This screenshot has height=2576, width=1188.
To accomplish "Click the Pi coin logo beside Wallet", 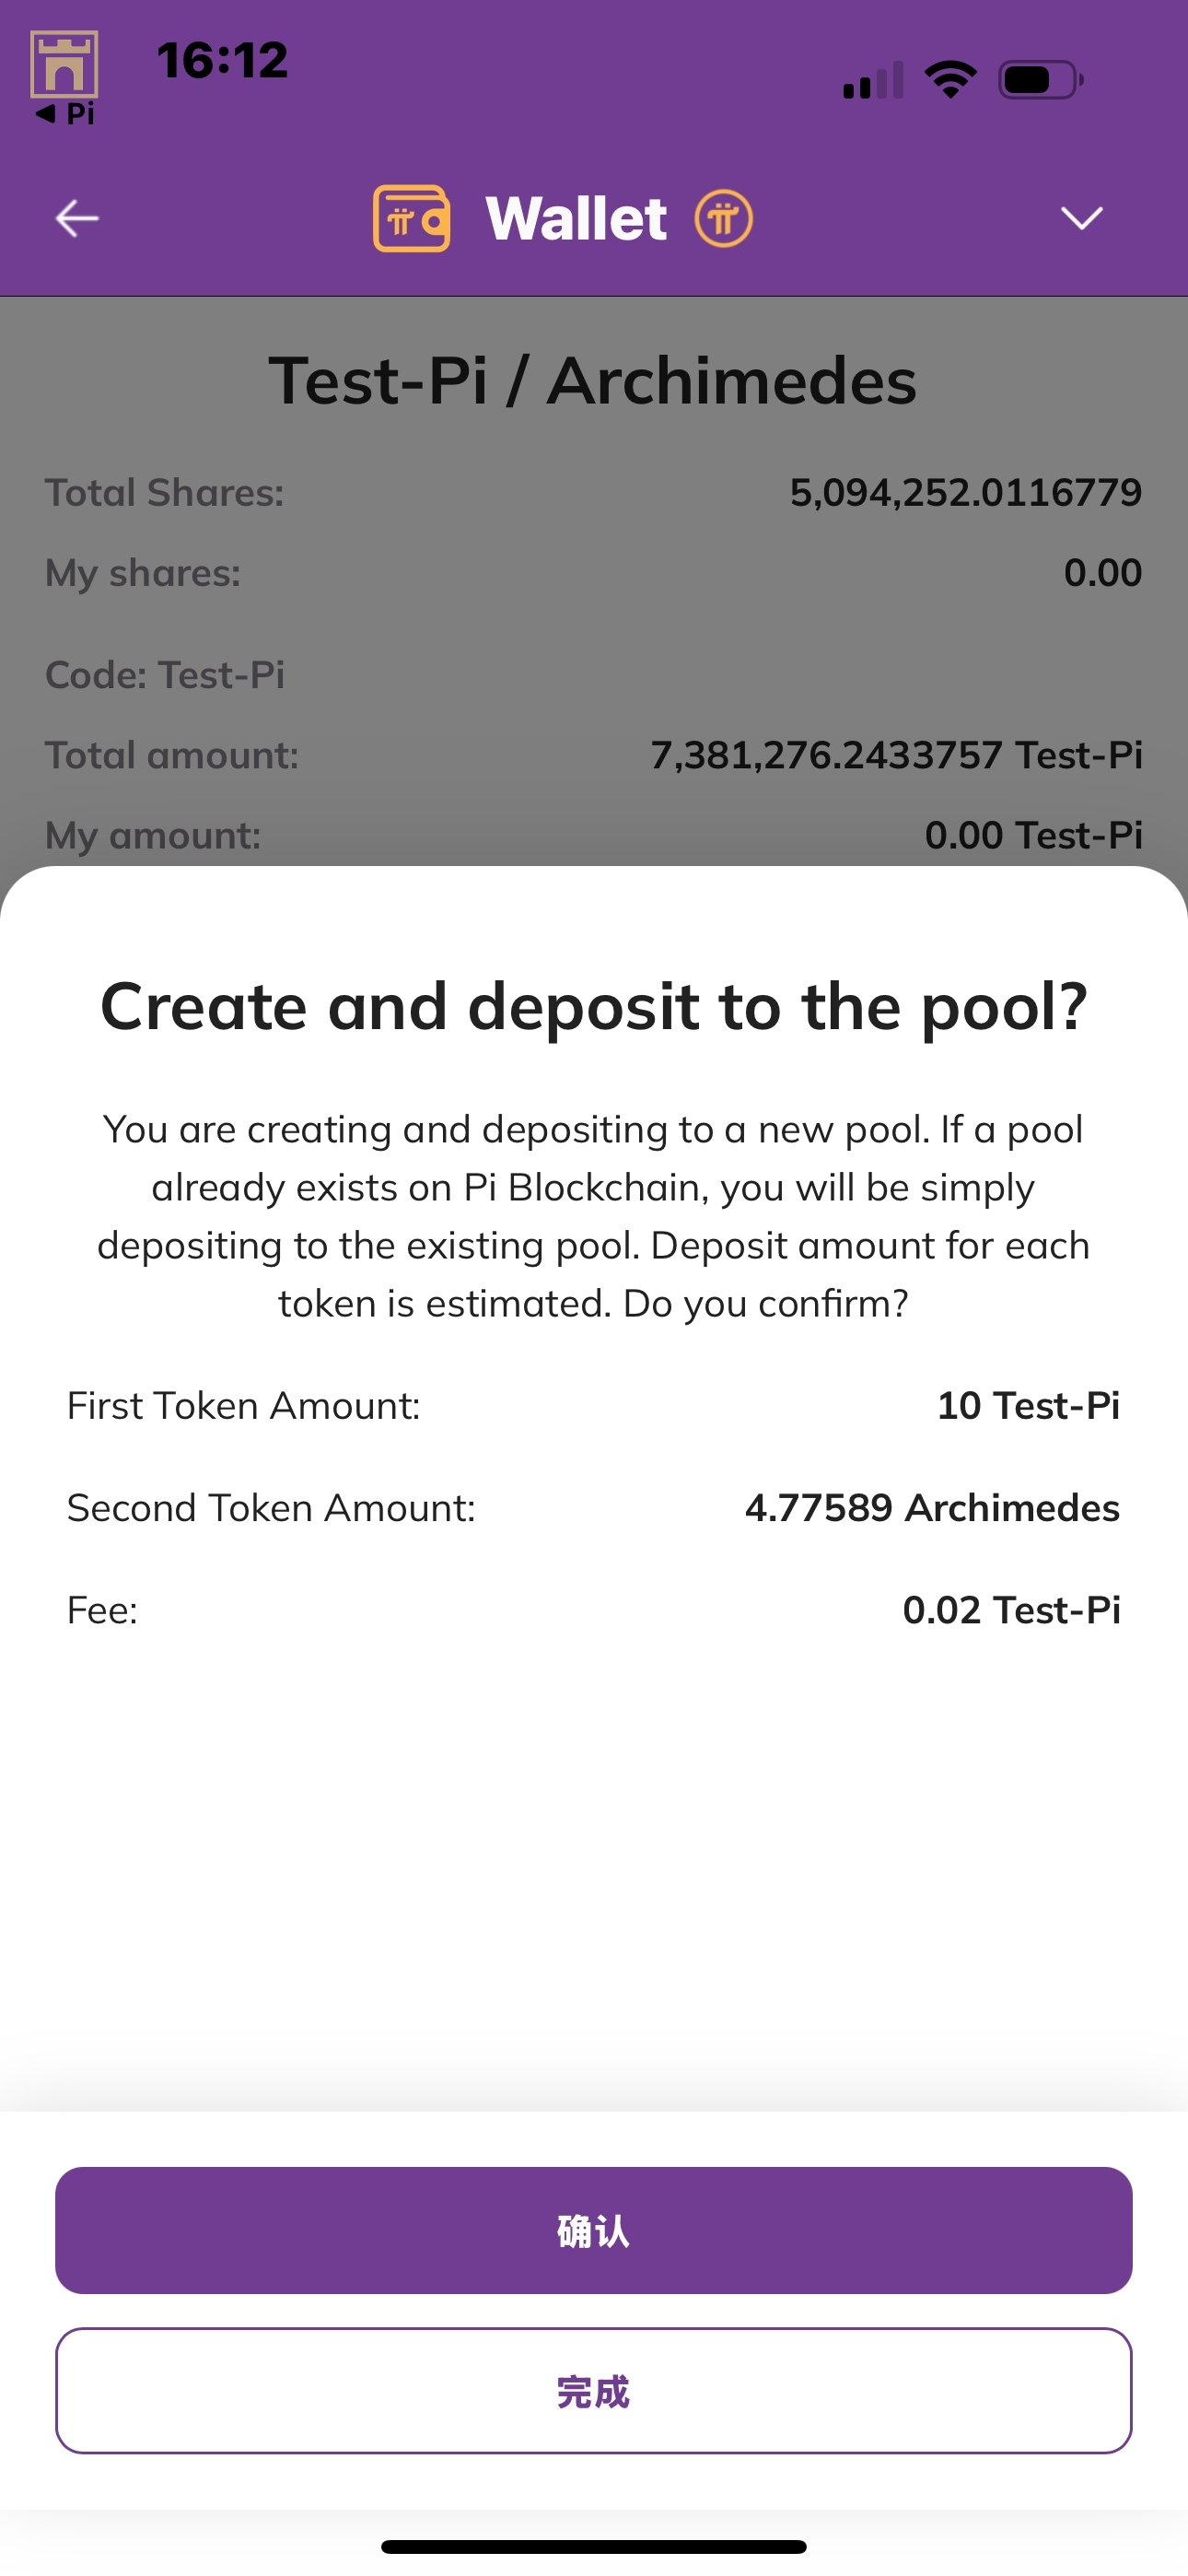I will (x=724, y=218).
